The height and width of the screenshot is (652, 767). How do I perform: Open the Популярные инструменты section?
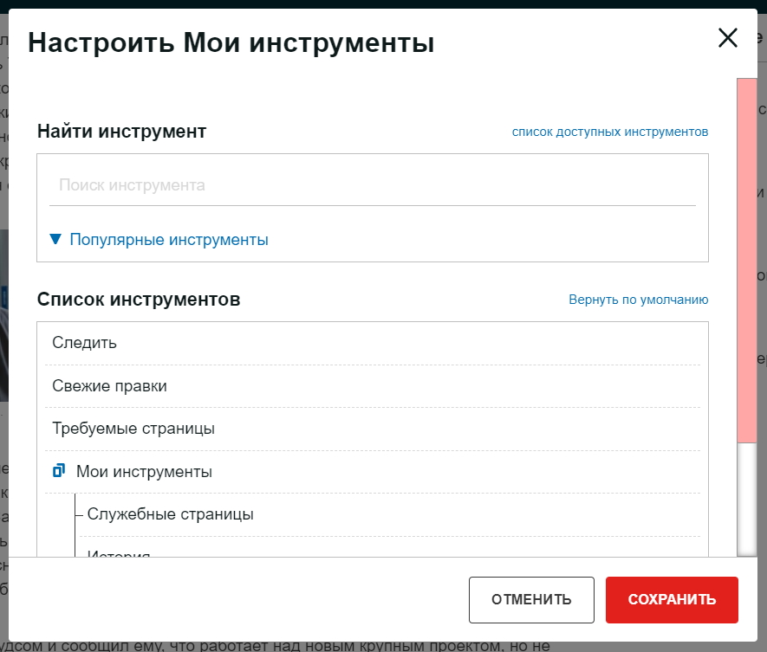point(169,240)
